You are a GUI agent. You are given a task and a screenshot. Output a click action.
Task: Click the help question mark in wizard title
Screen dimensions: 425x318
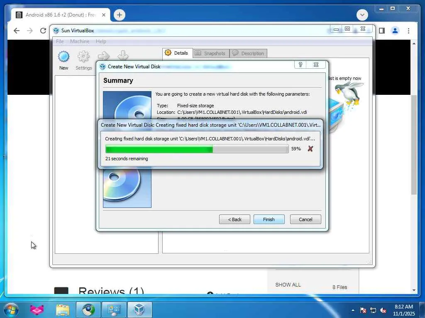click(300, 65)
